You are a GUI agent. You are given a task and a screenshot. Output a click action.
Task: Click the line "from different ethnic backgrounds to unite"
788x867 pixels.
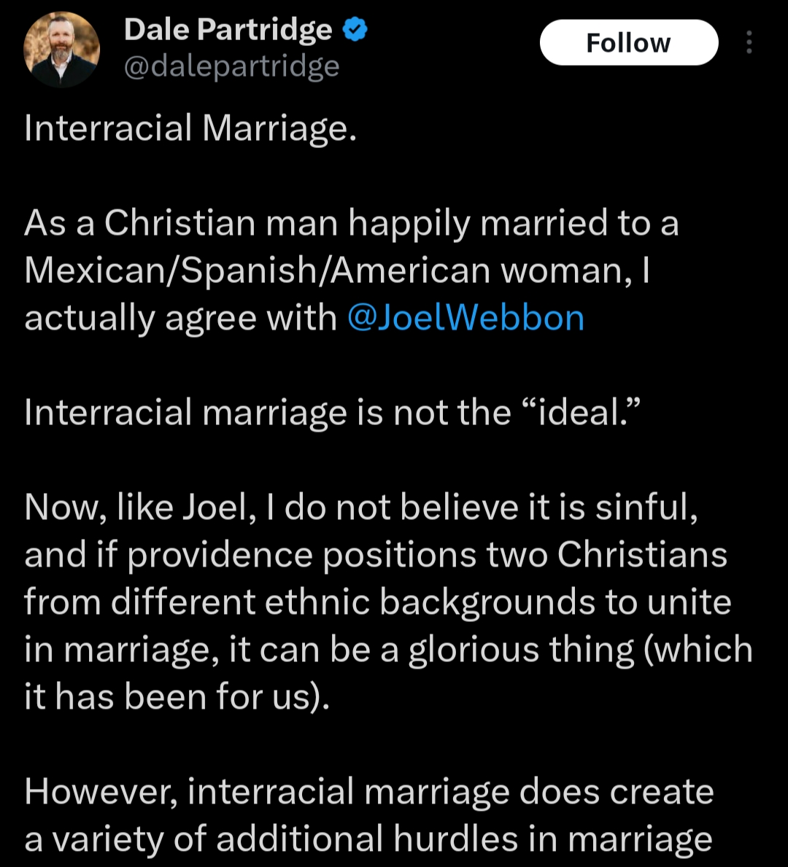click(x=377, y=602)
